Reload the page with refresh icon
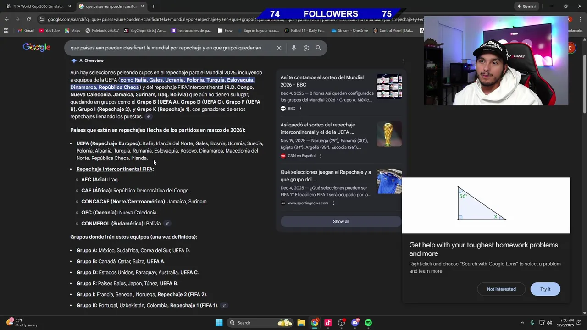 click(28, 19)
